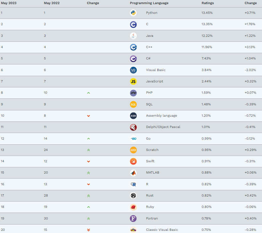262x233 pixels.
Task: Select the C++ language icon
Action: pyautogui.click(x=133, y=47)
